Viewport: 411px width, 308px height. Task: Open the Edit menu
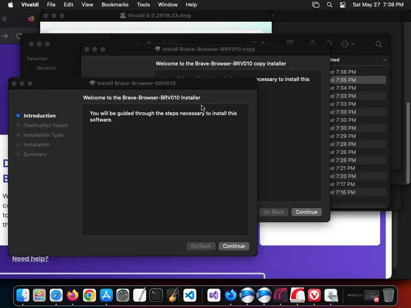point(68,5)
